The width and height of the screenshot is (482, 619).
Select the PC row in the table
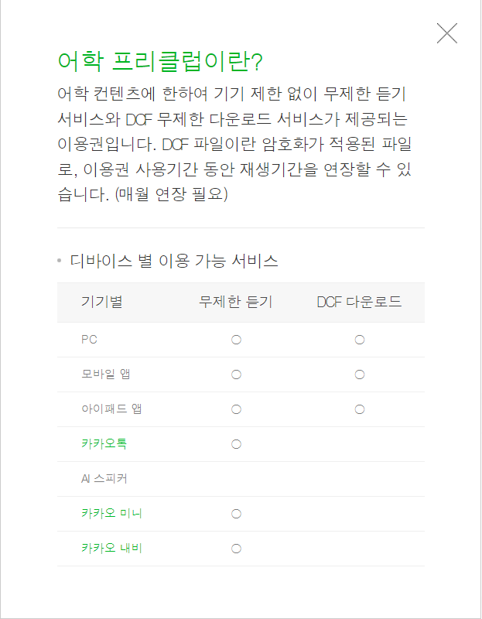(x=89, y=338)
